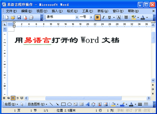The height and width of the screenshot is (114, 157).
Task: Expand formatting toolbar options chevron
Action: [x=154, y=18]
